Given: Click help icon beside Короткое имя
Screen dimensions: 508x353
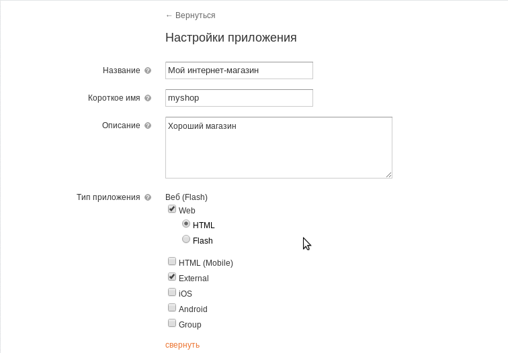Looking at the screenshot, I should [148, 98].
